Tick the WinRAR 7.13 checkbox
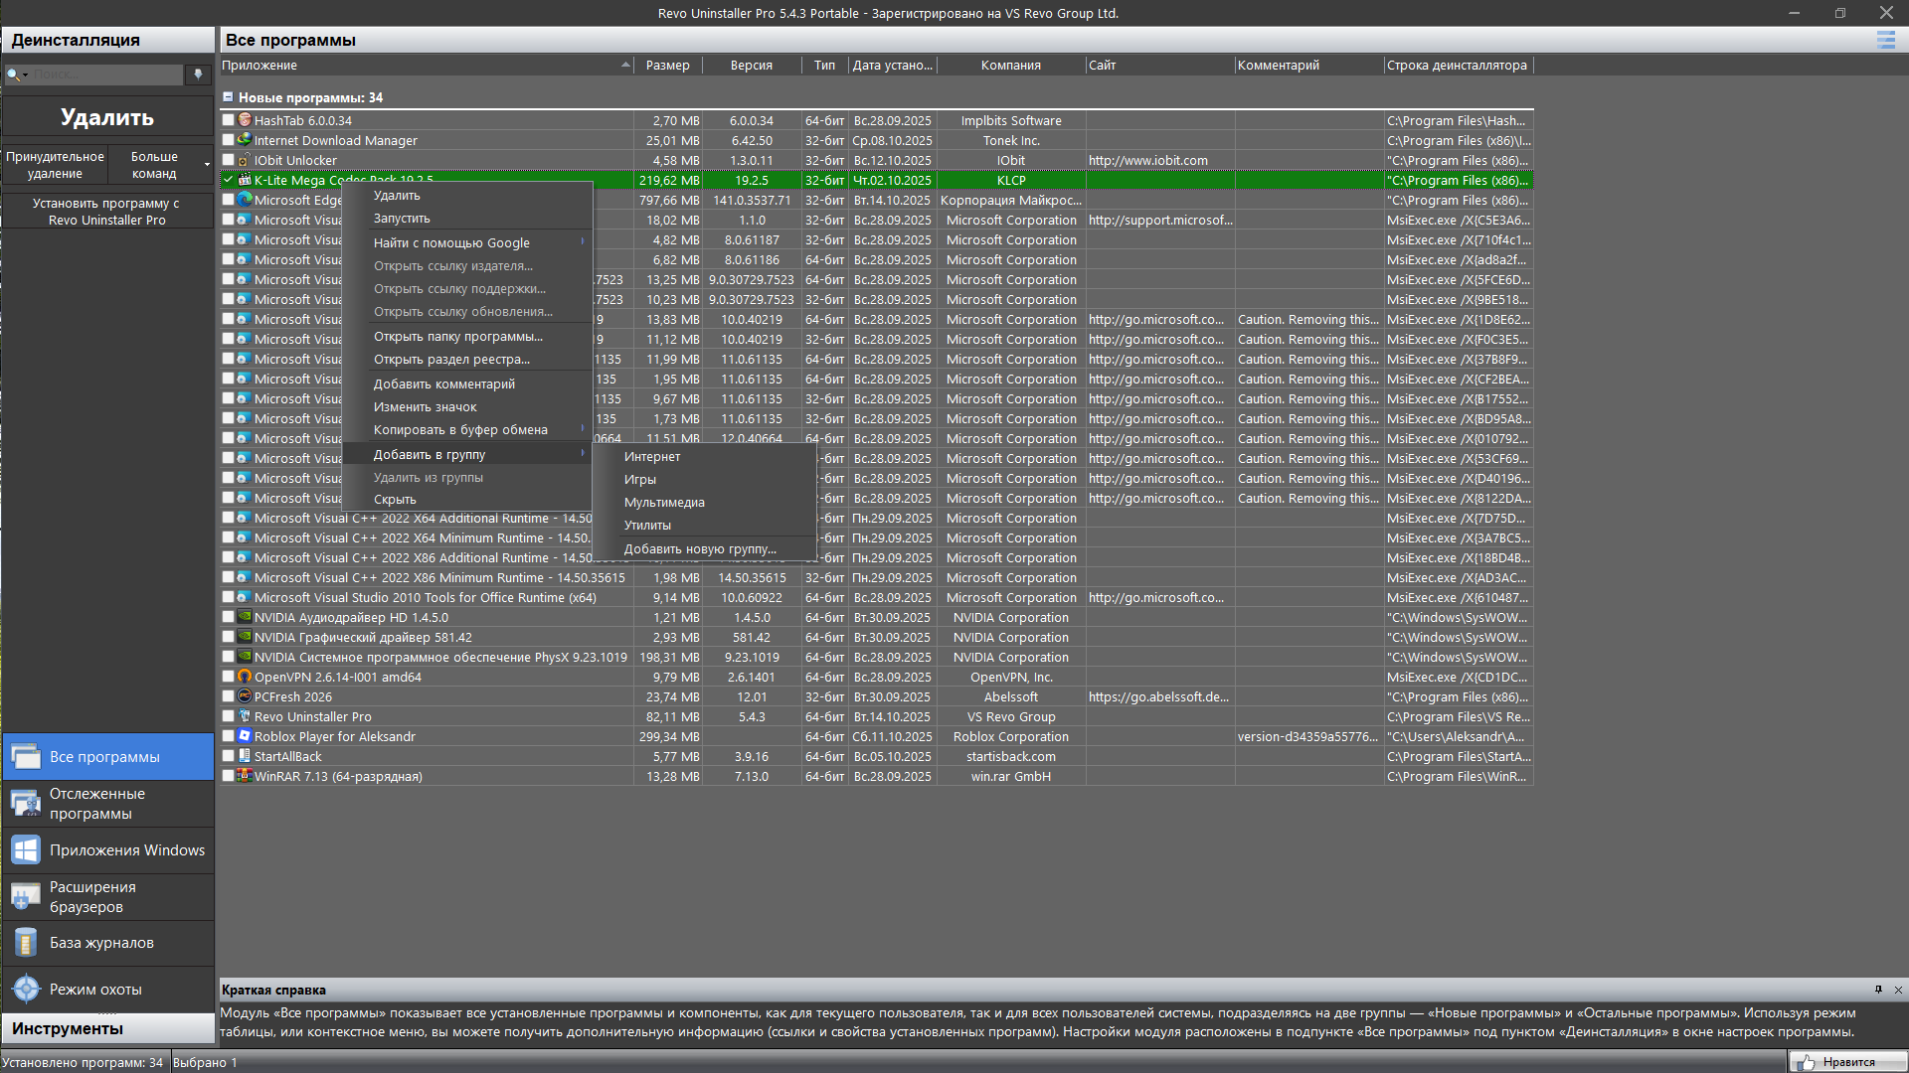 [x=228, y=776]
